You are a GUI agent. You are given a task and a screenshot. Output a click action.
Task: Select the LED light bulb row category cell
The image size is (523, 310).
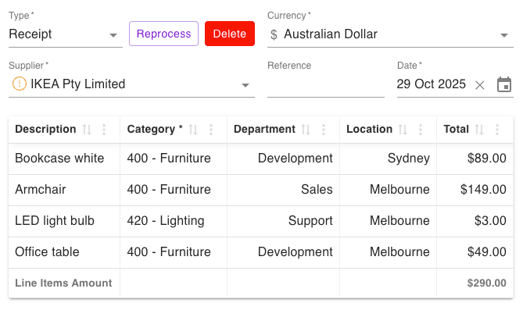tap(174, 221)
